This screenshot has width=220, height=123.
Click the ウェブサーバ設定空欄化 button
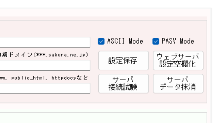coord(178,60)
